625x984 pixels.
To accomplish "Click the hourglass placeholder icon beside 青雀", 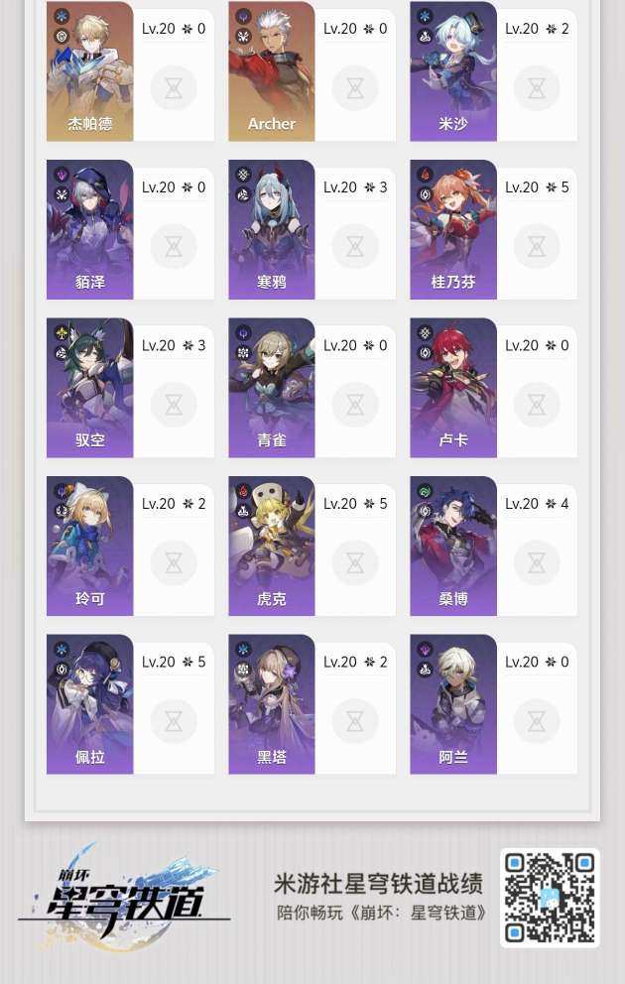I will [355, 404].
